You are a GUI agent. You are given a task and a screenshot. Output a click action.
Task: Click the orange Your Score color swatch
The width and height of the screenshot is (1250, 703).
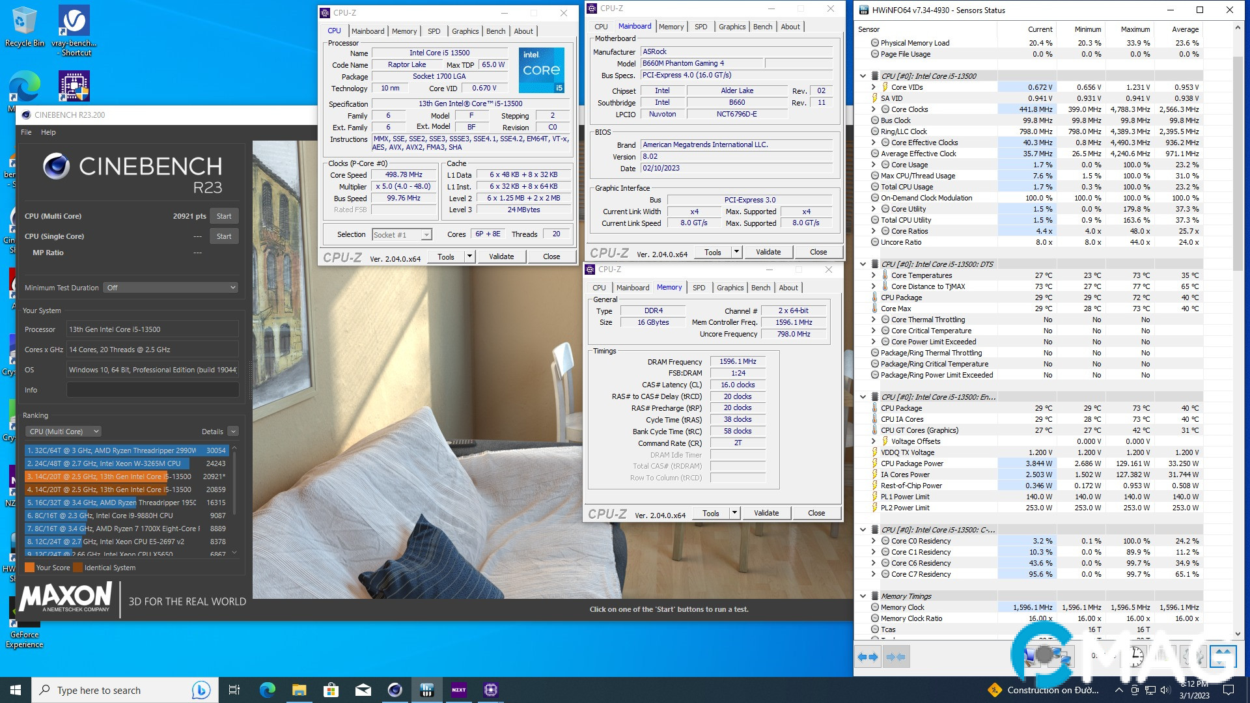pyautogui.click(x=30, y=567)
